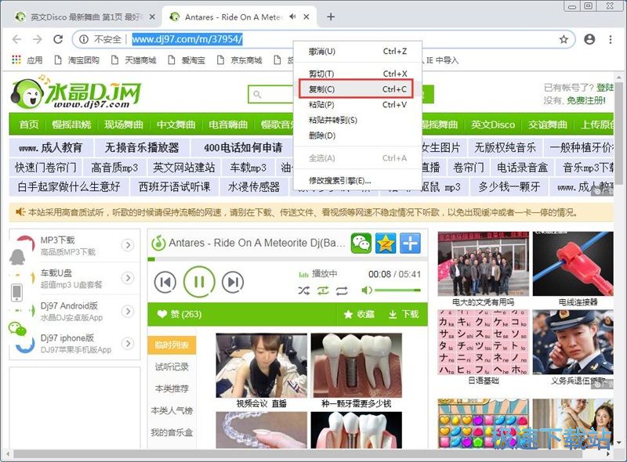Expand the 车载U盘 arrow
This screenshot has width=627, height=462.
pyautogui.click(x=128, y=277)
